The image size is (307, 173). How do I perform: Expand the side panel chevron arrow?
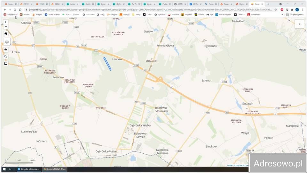tap(299, 24)
